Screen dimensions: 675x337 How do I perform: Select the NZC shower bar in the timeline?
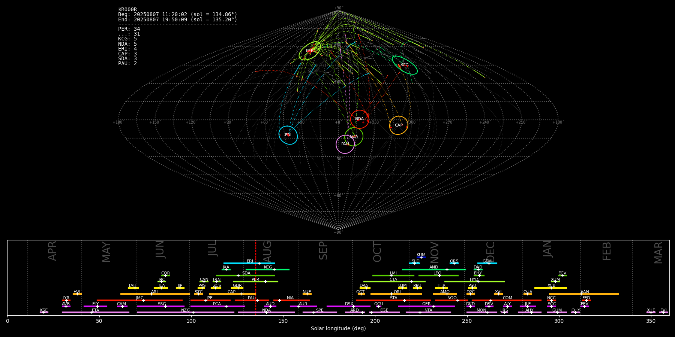pos(186,312)
